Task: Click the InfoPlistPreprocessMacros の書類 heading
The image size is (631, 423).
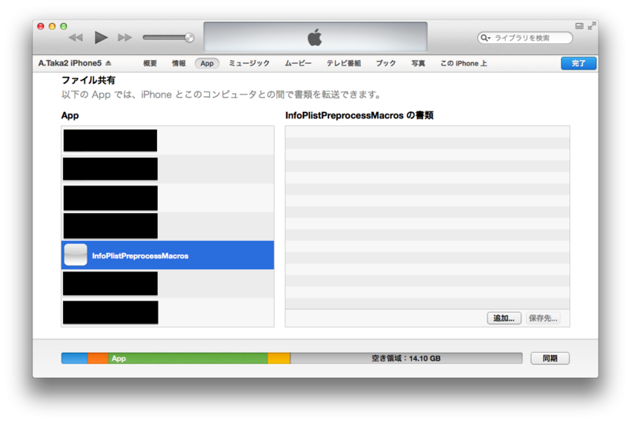Action: (359, 115)
